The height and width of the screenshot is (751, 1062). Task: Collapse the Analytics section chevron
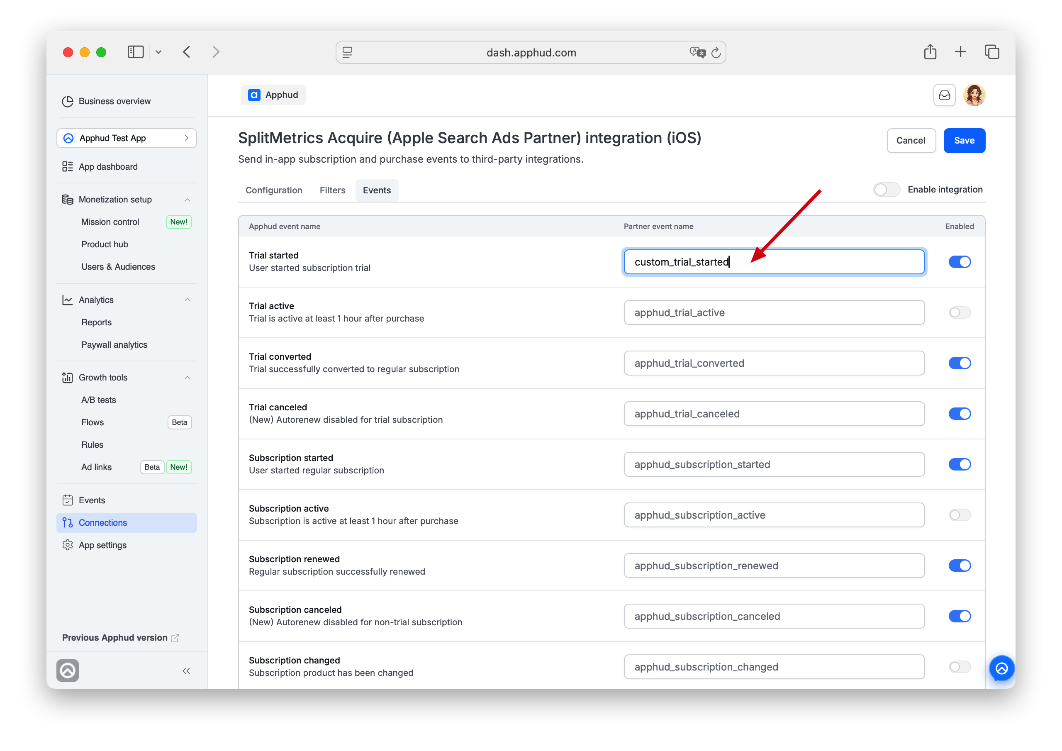(x=188, y=300)
